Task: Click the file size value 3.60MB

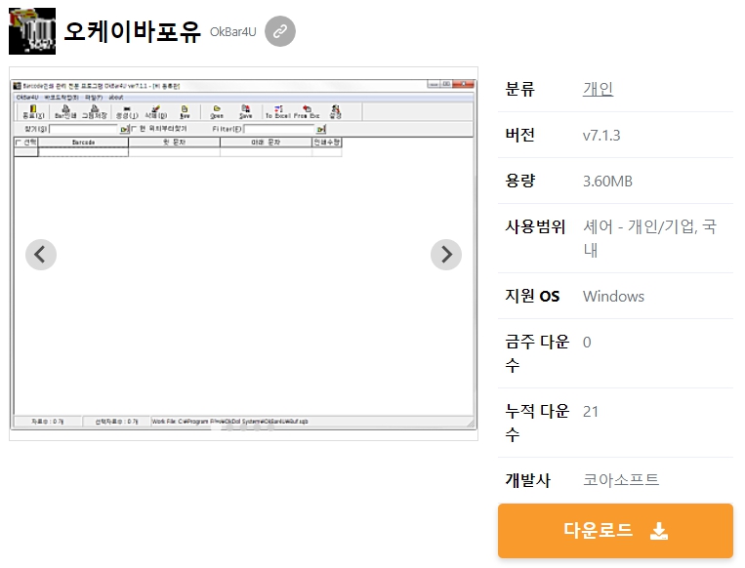Action: pos(607,181)
